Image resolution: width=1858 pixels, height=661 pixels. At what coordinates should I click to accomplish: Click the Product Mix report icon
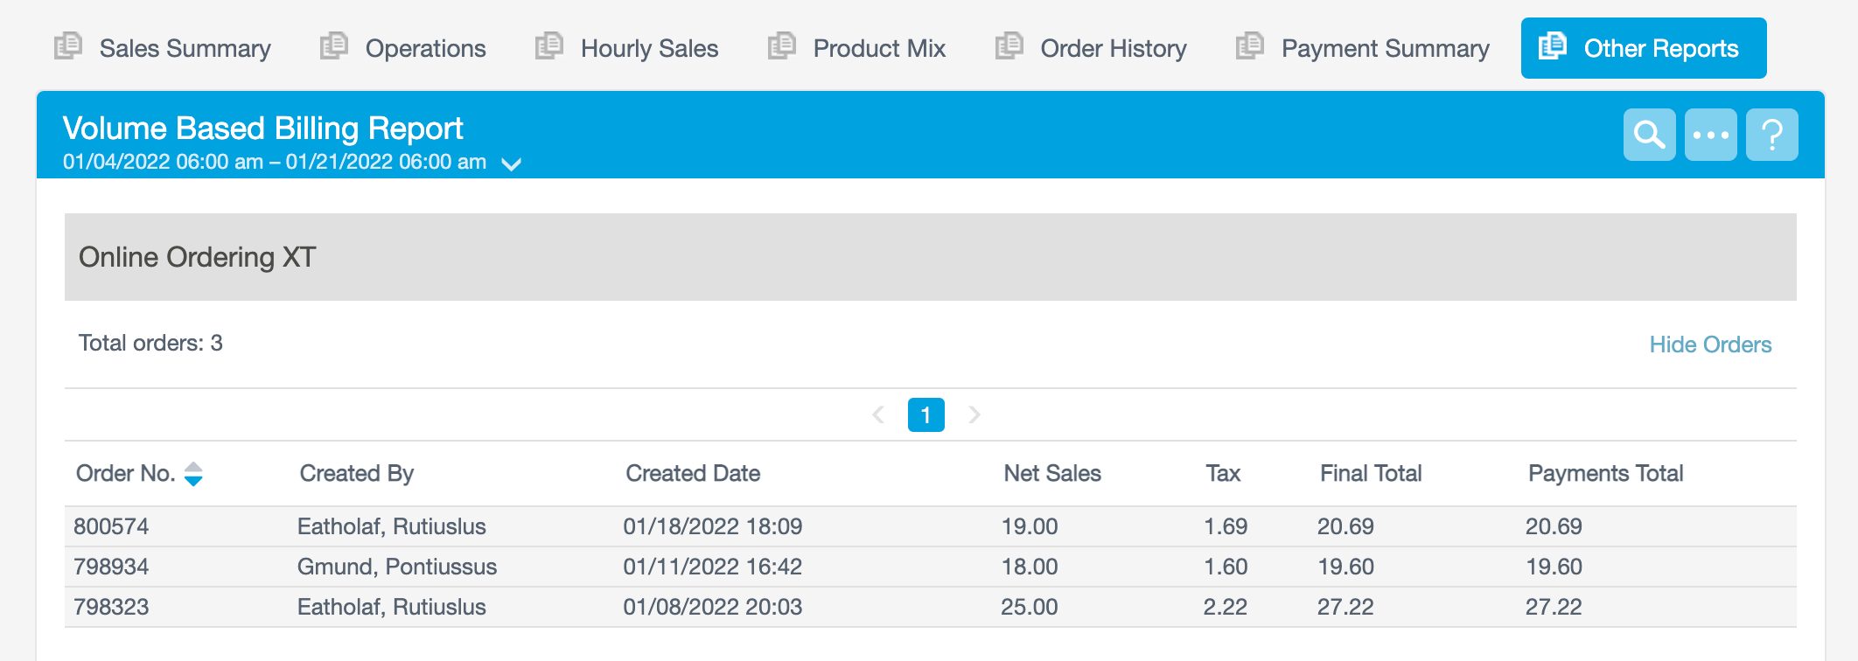(782, 46)
